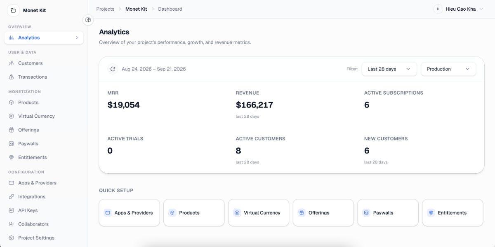This screenshot has width=495, height=247.
Task: Click the ACTIVE TRIALS metric label
Action: click(x=125, y=139)
